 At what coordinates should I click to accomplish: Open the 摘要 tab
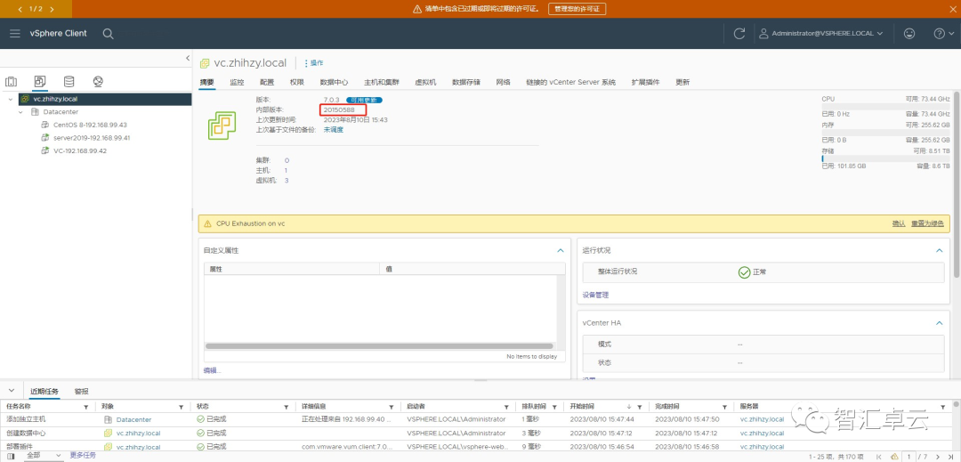207,82
